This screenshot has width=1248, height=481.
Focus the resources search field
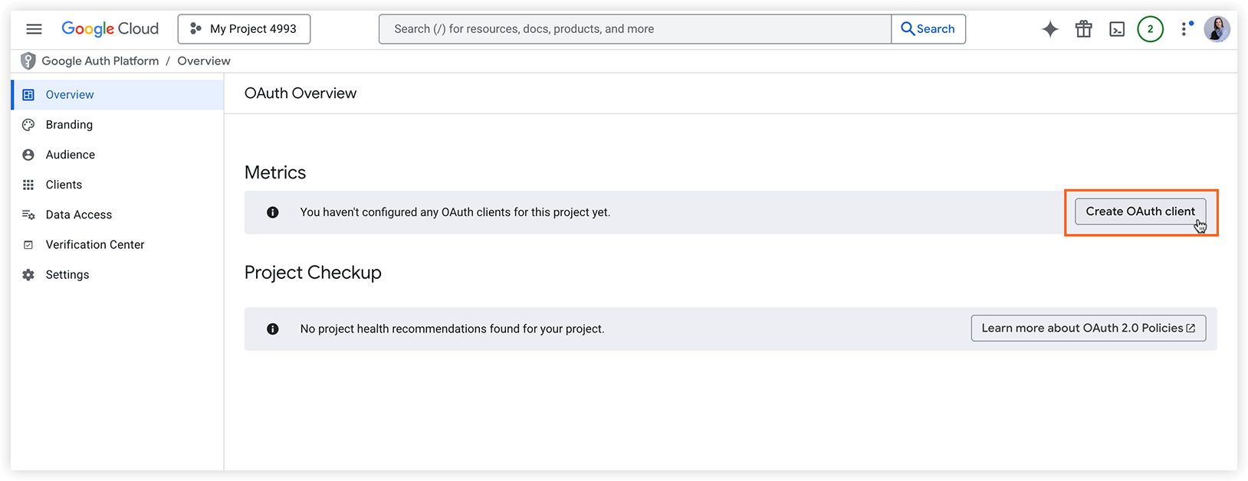pos(635,29)
